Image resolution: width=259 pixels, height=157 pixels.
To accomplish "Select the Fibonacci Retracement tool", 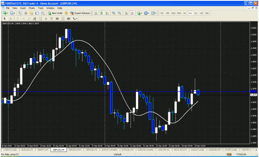I will pyautogui.click(x=40, y=19).
